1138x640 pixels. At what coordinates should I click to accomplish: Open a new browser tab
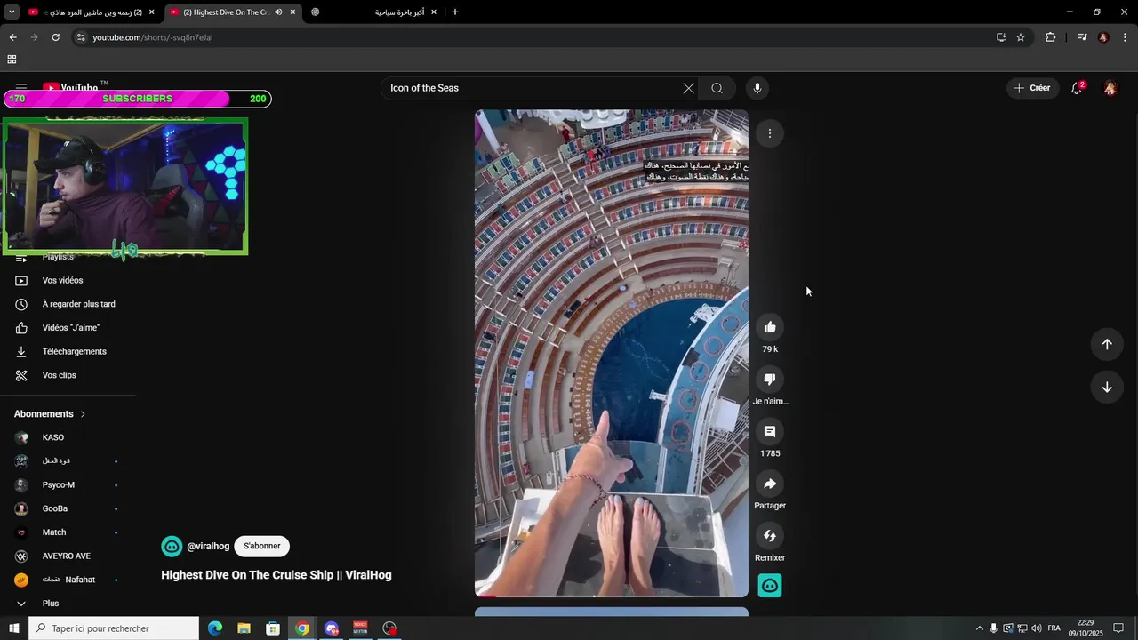455,12
